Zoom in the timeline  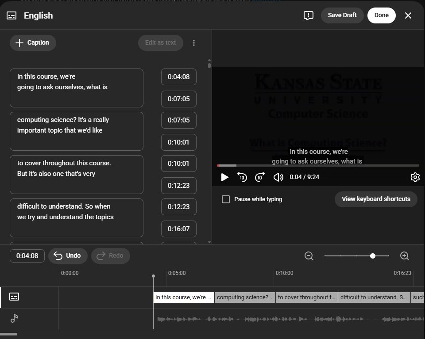[x=404, y=256]
